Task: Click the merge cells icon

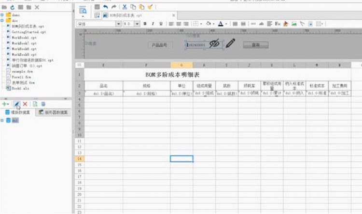Action: pos(235,24)
